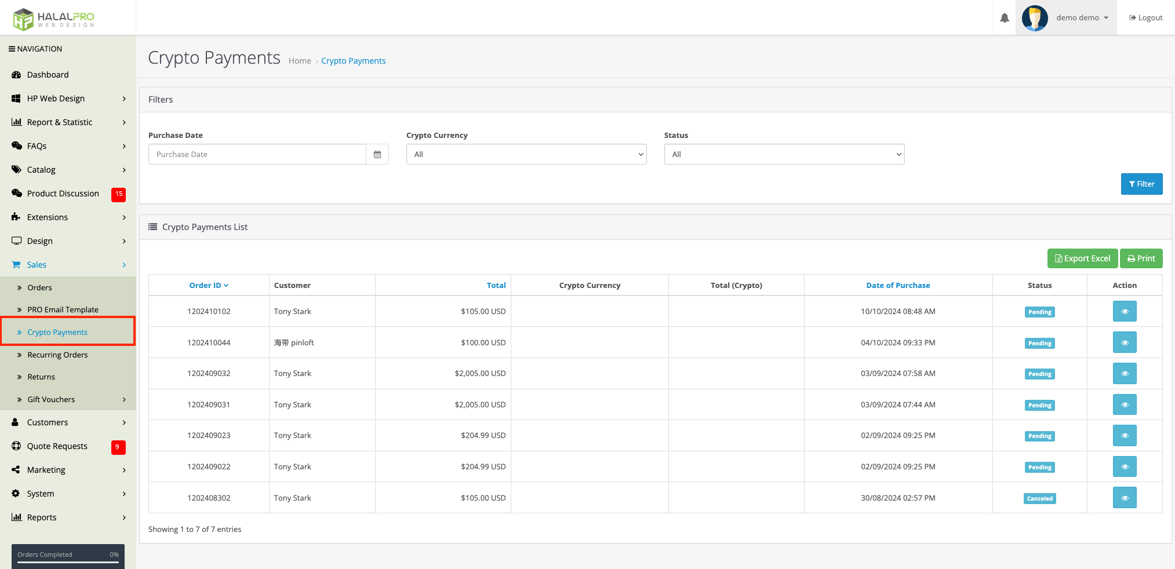Open the Status filter dropdown
This screenshot has height=569, width=1175.
click(x=783, y=154)
